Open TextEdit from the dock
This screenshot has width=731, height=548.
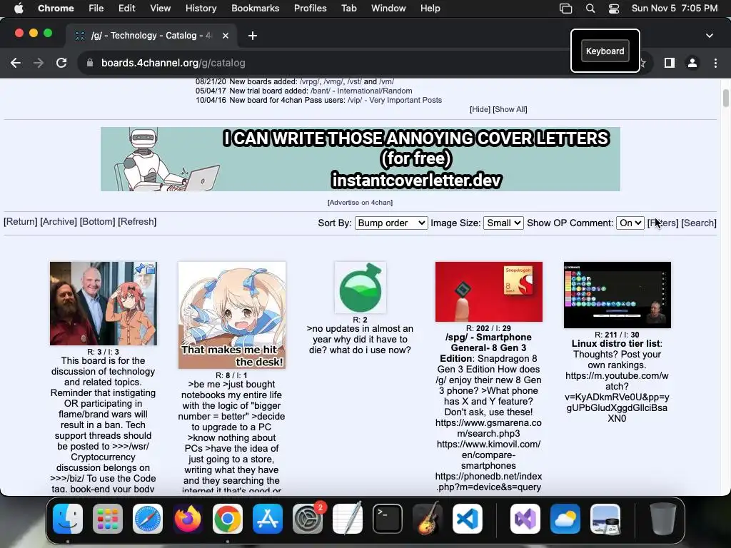[348, 519]
